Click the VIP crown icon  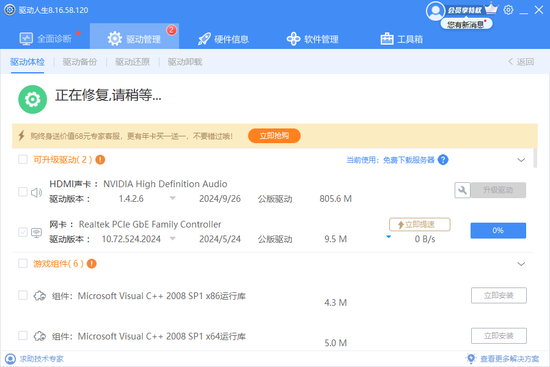(x=491, y=10)
